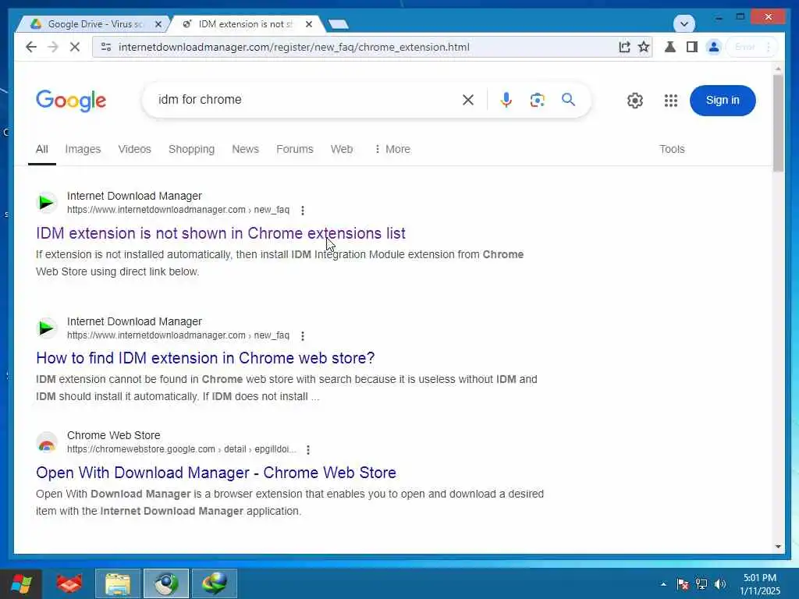
Task: Search by image with Google Lens
Action: (537, 100)
